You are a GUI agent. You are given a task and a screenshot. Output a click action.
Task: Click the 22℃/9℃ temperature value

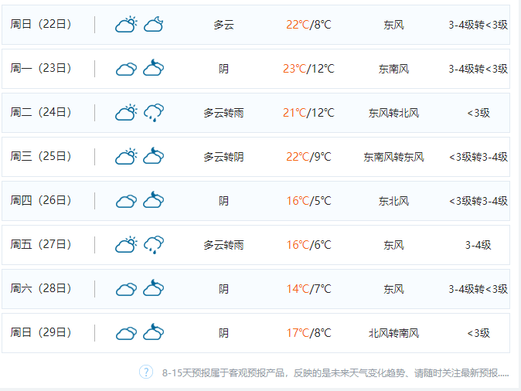pyautogui.click(x=308, y=157)
